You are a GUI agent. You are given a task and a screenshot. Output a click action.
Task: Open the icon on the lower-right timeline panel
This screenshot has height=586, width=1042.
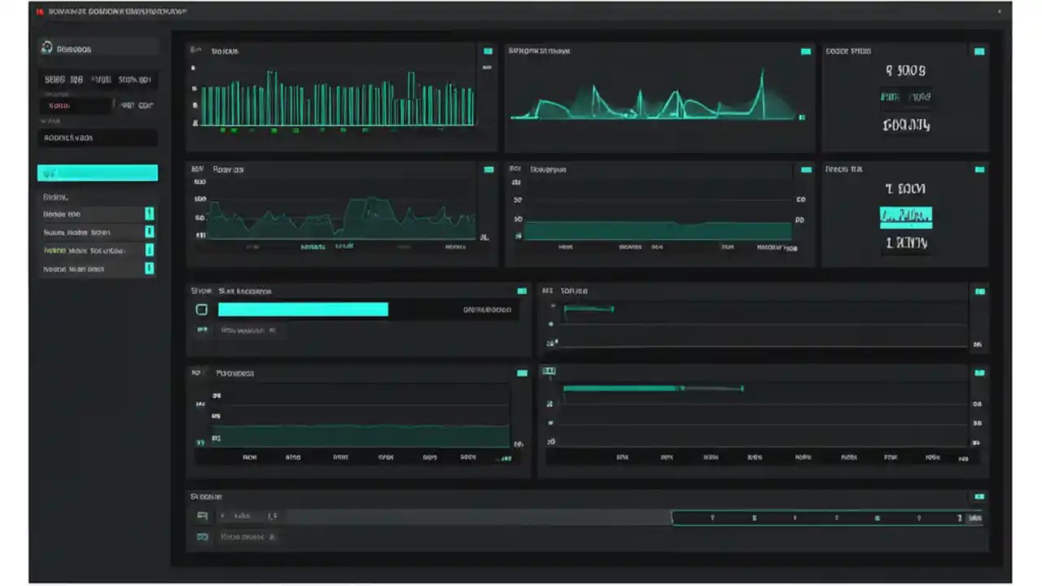pos(979,373)
